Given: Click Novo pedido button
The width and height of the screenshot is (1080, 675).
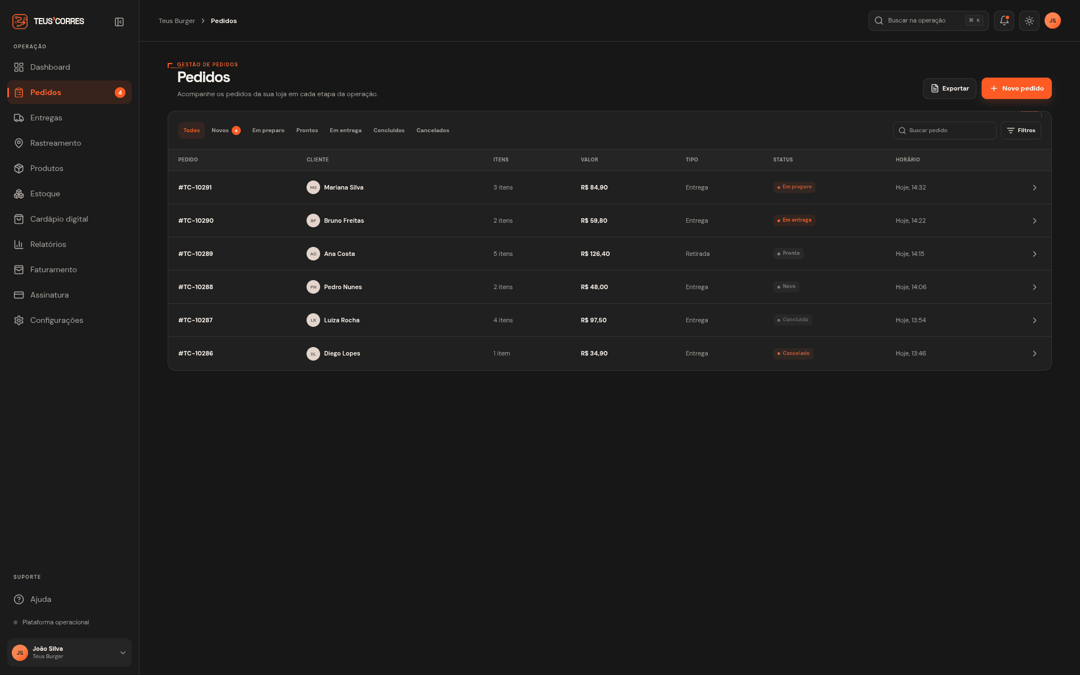Looking at the screenshot, I should [x=1016, y=88].
